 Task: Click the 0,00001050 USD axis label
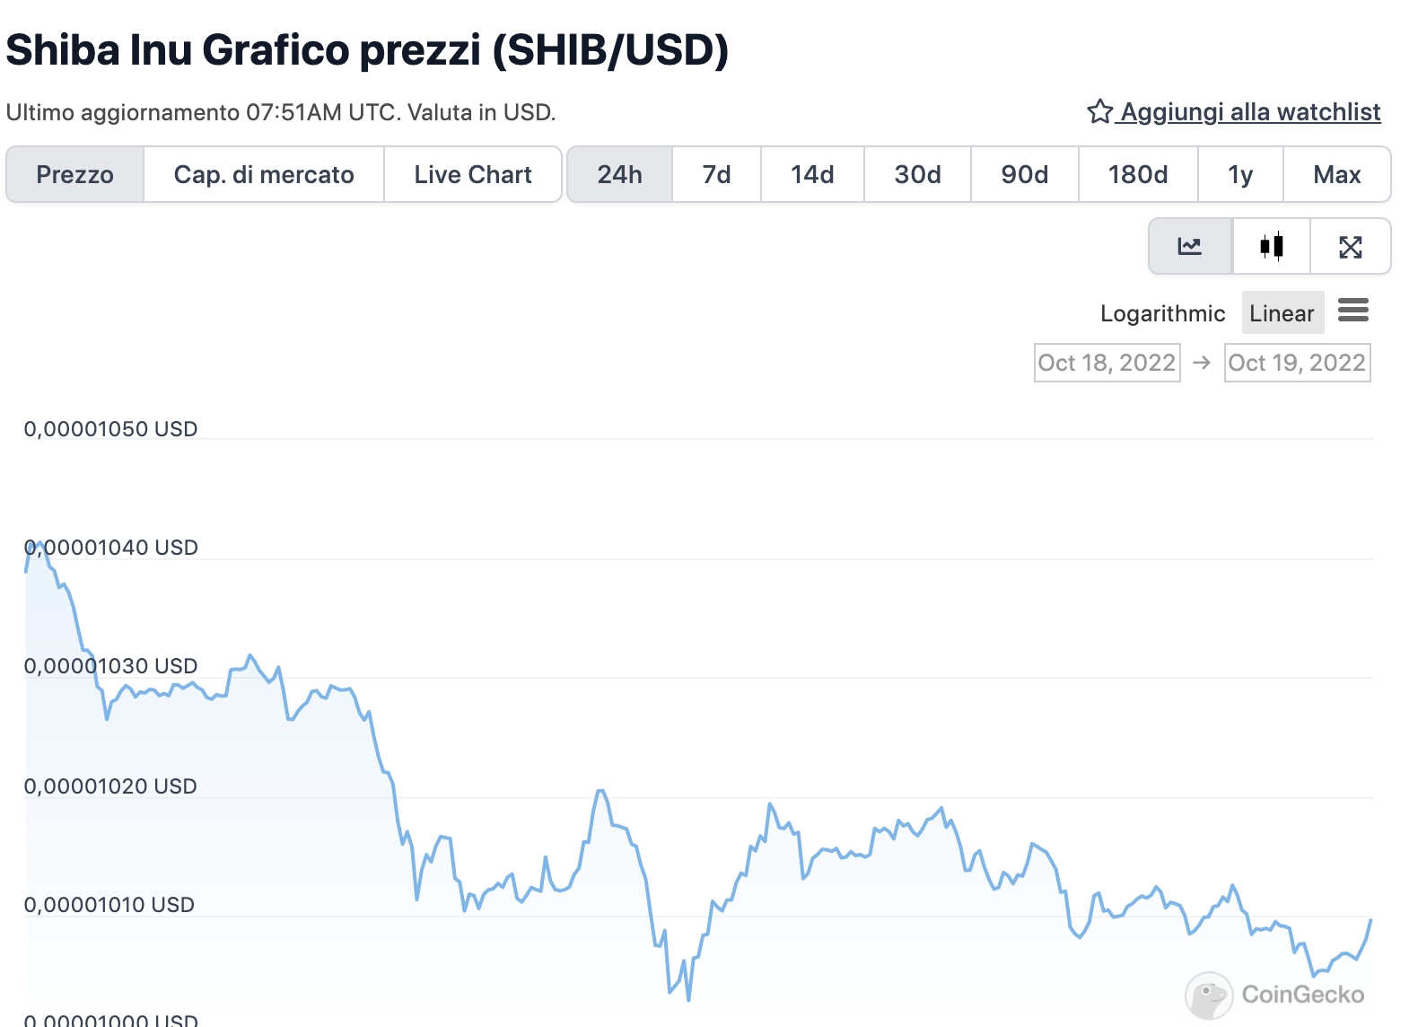110,429
